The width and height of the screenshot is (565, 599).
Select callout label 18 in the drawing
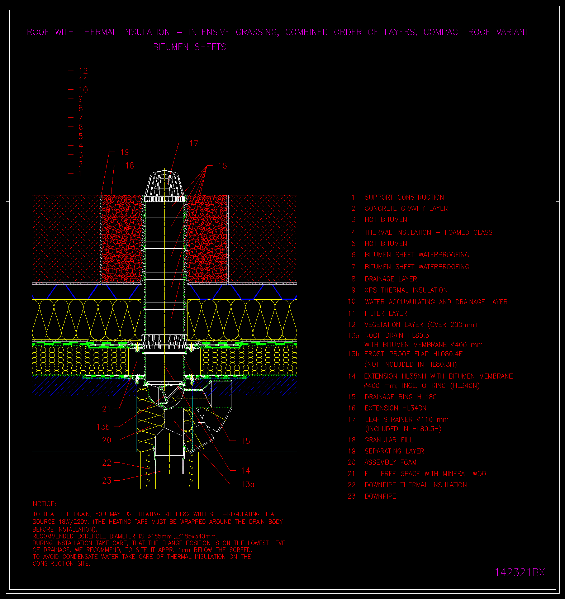(129, 166)
